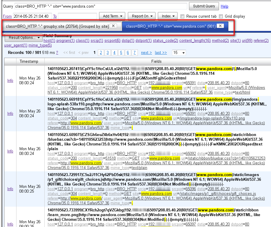The width and height of the screenshot is (271, 227).
Task: Select the site="www.pandora.com" (981) tab
Action: tap(171, 26)
